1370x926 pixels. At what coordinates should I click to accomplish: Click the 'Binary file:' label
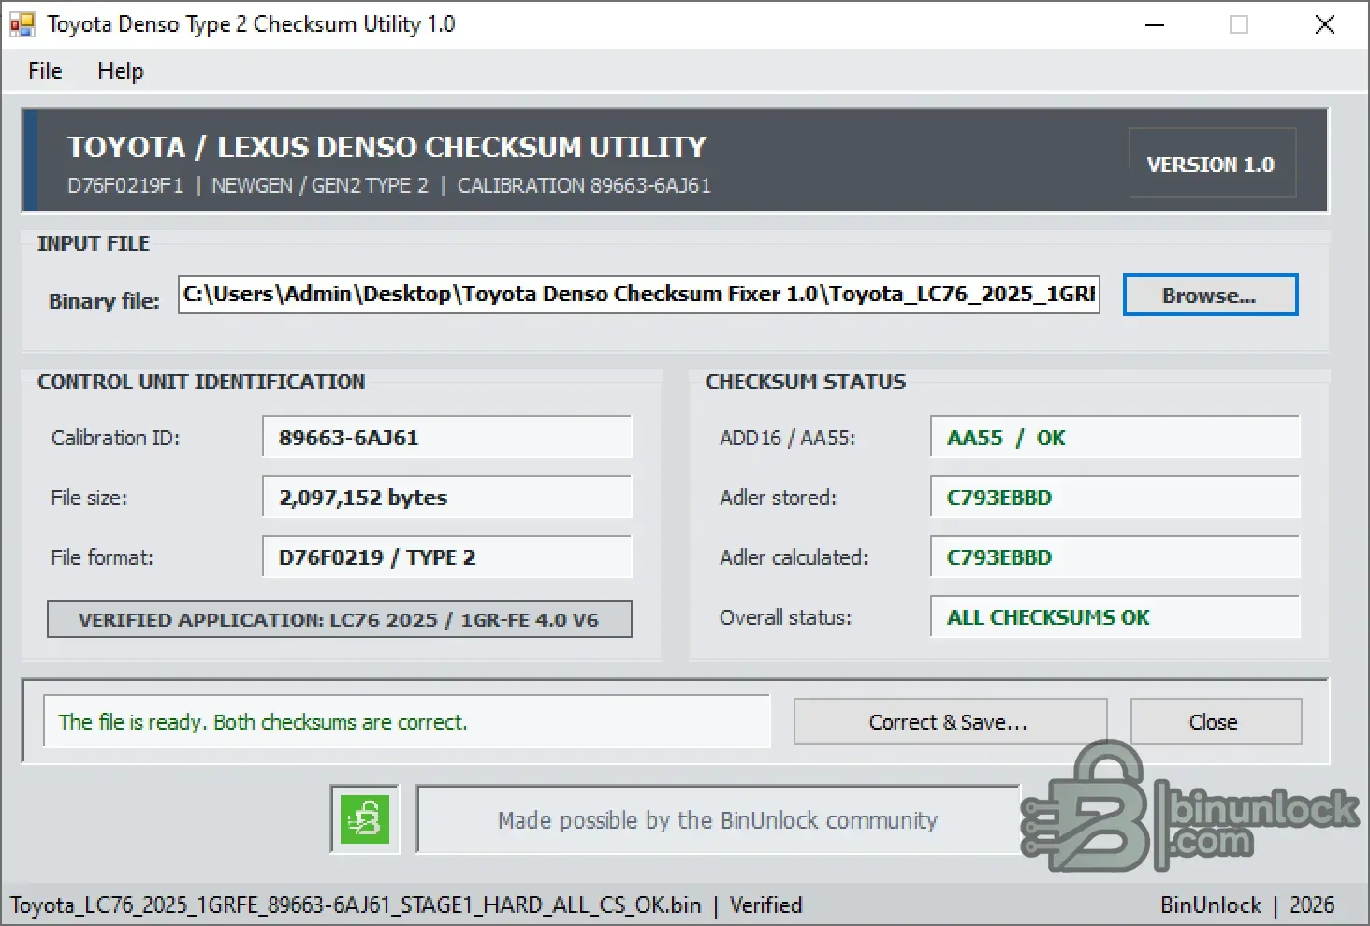click(x=104, y=301)
